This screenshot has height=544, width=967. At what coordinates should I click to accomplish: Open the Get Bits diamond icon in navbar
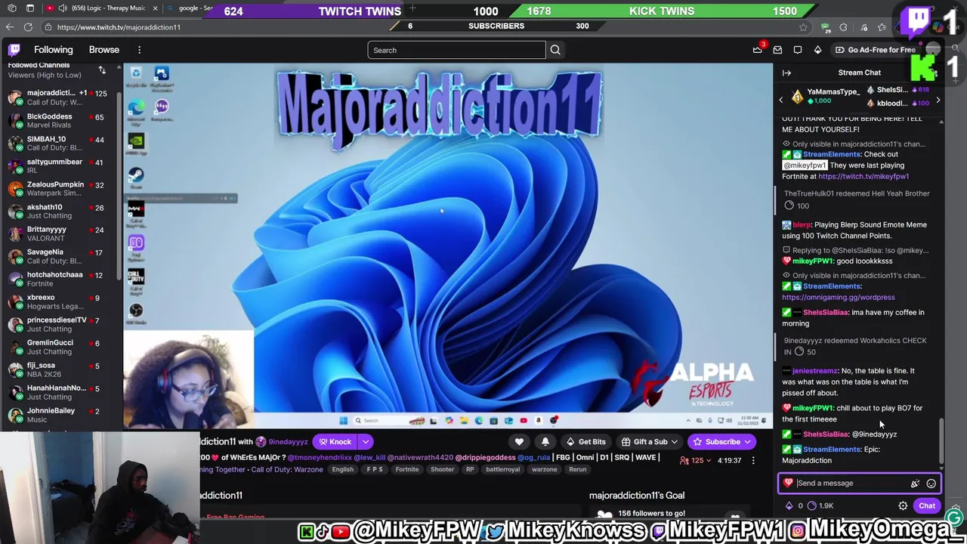click(817, 50)
